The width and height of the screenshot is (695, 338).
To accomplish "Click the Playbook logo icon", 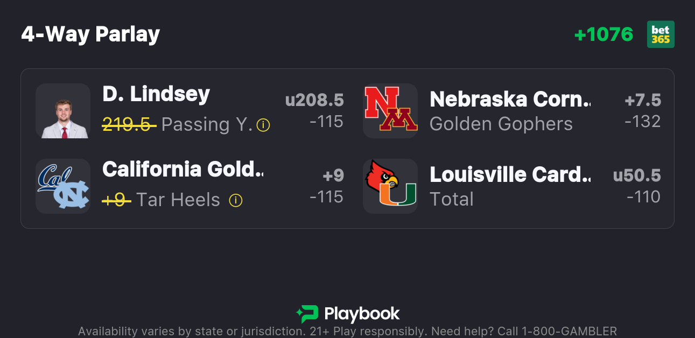I will tap(307, 314).
